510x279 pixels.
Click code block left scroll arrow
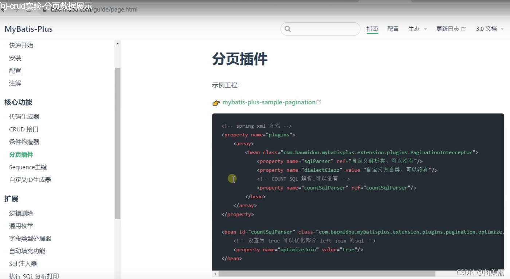(215, 274)
